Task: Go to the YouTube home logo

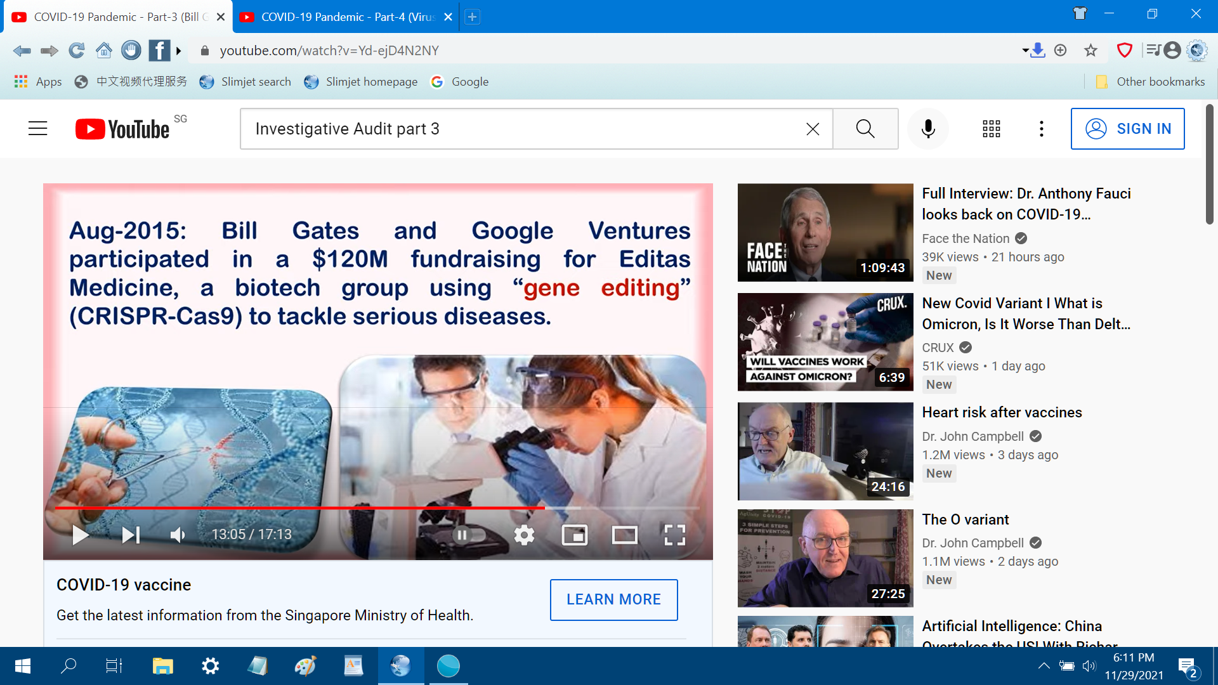Action: tap(122, 129)
